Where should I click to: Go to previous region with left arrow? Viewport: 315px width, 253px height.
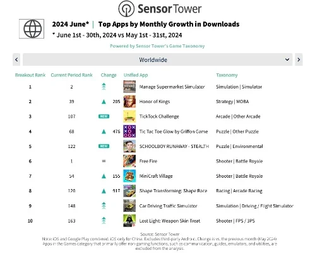16,59
